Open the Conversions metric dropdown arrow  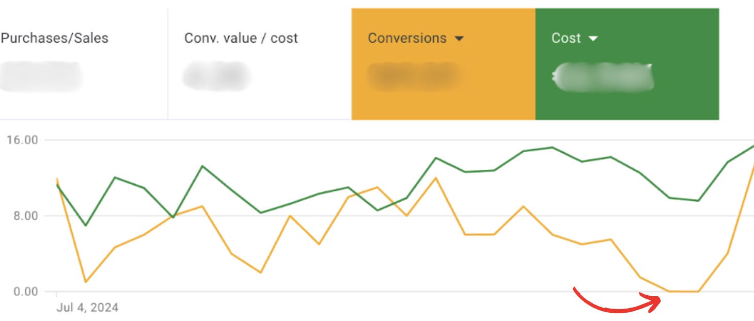tap(459, 39)
